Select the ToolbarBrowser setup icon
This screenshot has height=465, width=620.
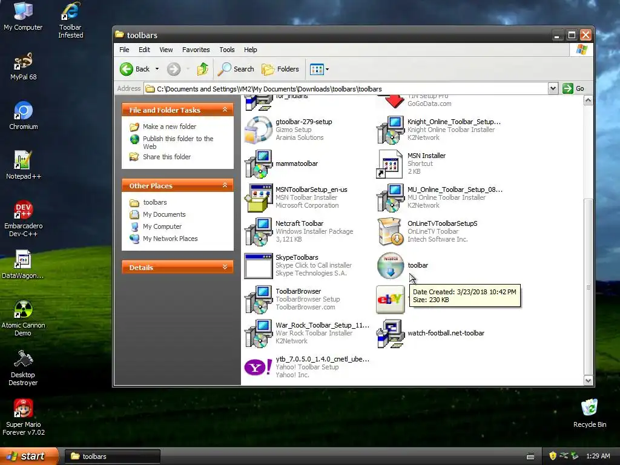258,300
